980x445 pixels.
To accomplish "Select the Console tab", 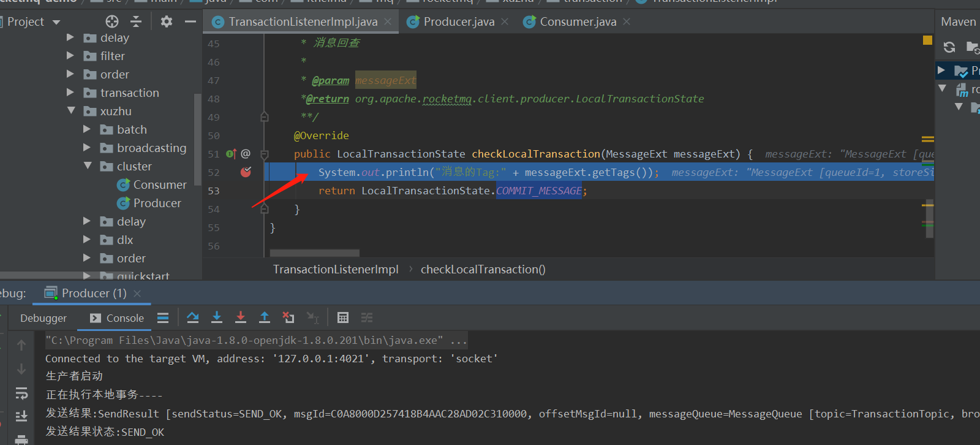I will tap(117, 318).
